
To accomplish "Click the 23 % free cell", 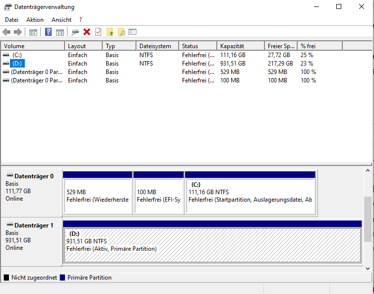I will (307, 64).
